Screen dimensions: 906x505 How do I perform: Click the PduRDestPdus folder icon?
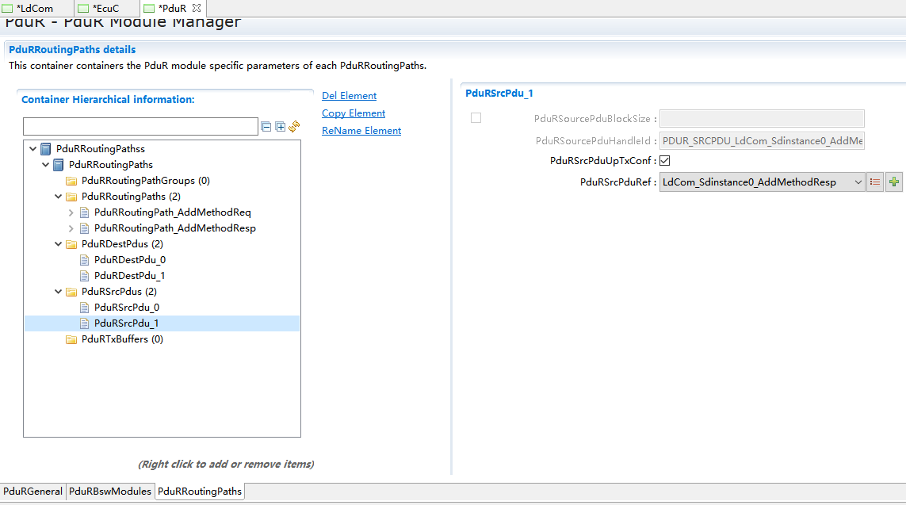(71, 244)
